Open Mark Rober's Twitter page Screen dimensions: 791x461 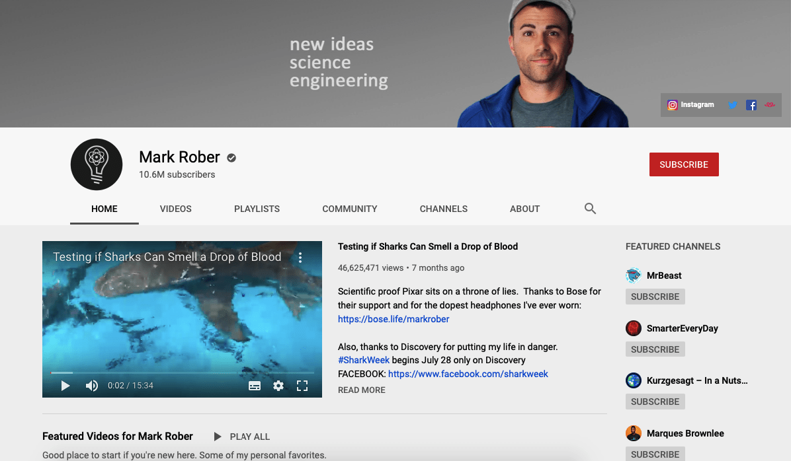tap(733, 104)
